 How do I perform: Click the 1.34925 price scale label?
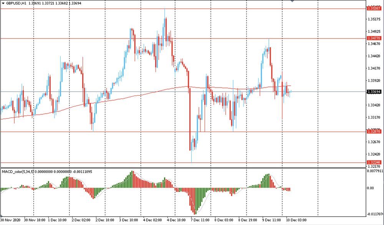pos(374,31)
